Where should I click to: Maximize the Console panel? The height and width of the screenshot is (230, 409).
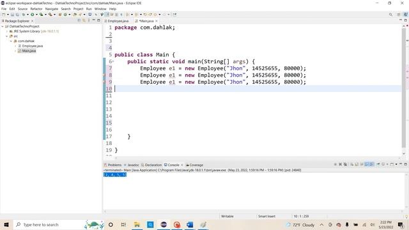tap(405, 164)
